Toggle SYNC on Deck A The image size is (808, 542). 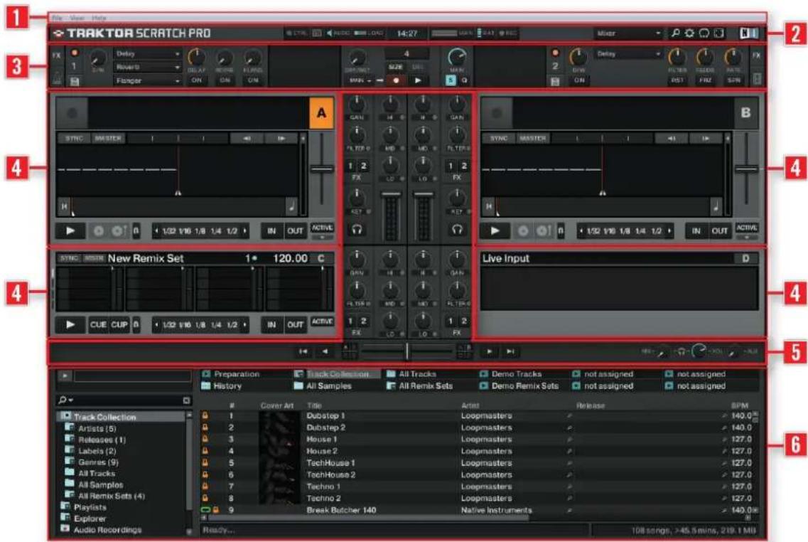pyautogui.click(x=74, y=138)
